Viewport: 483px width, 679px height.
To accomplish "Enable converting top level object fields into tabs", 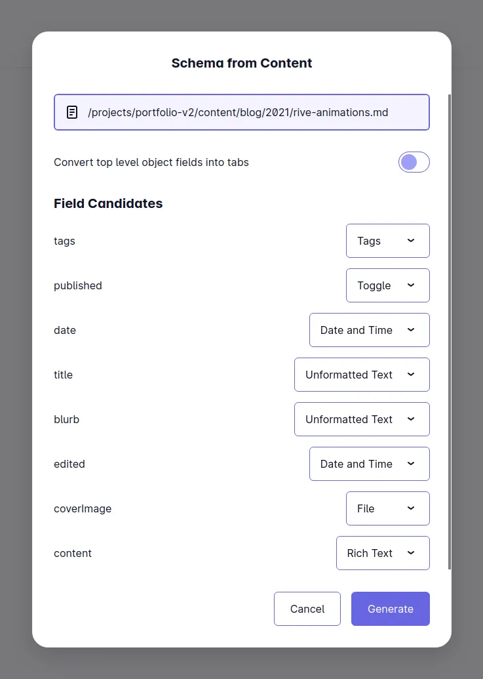I will pos(414,162).
